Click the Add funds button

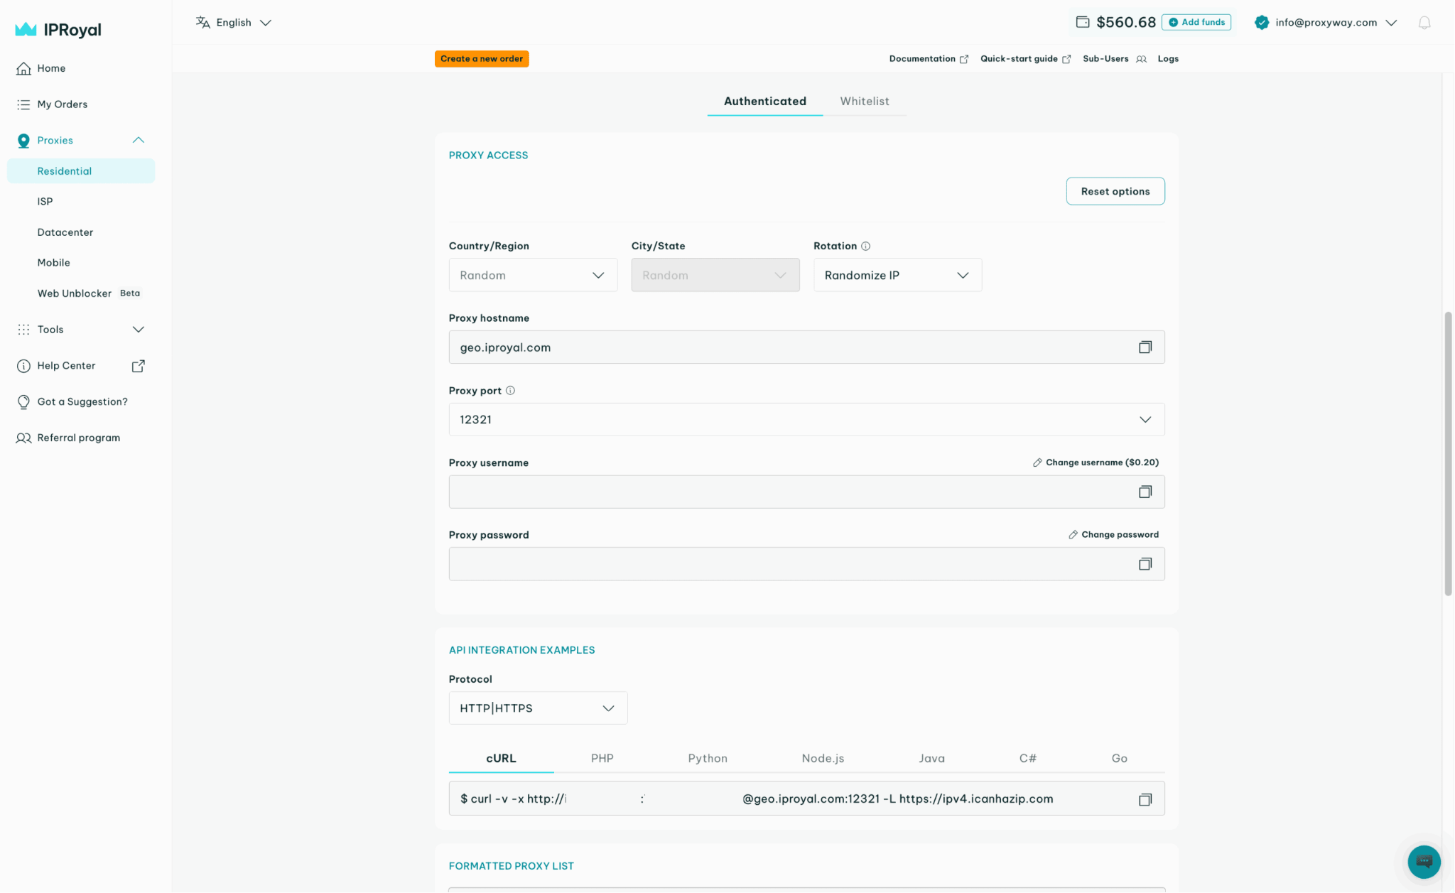[x=1196, y=22]
